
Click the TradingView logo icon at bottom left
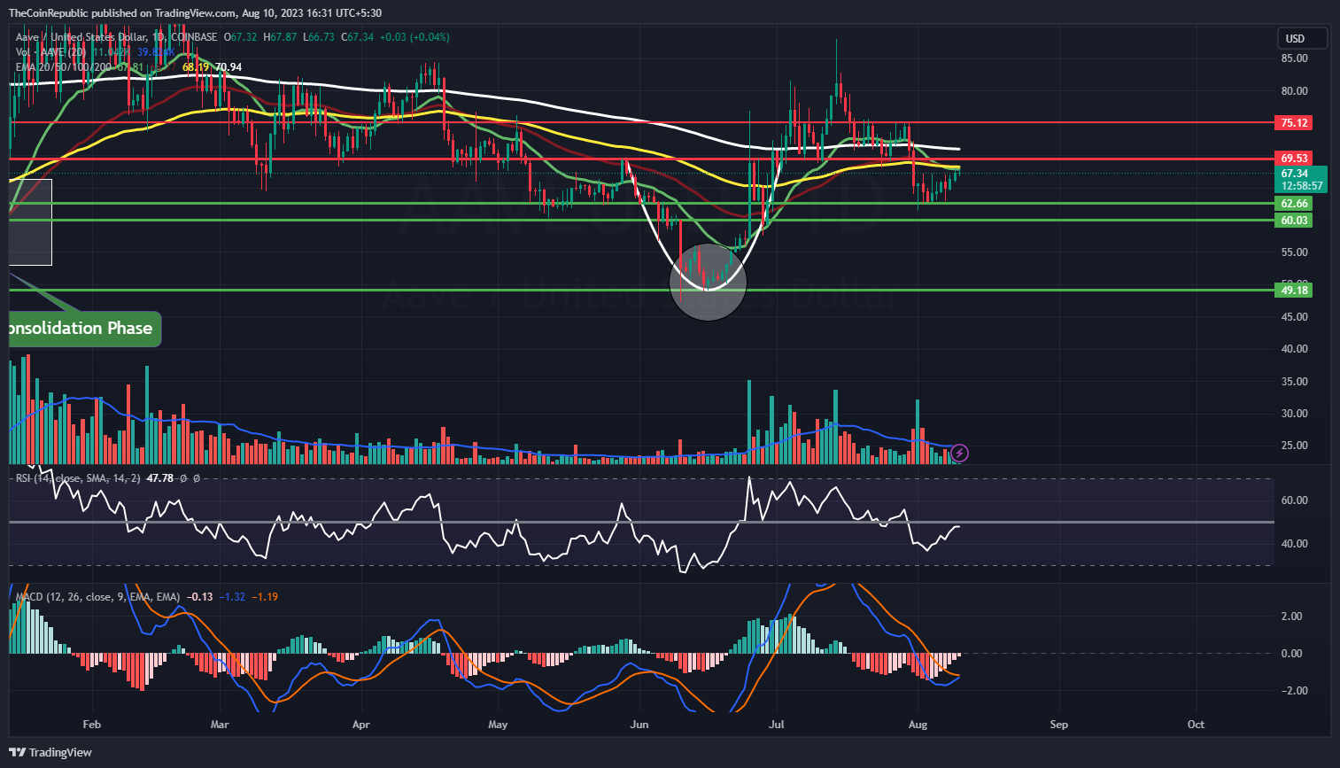17,752
